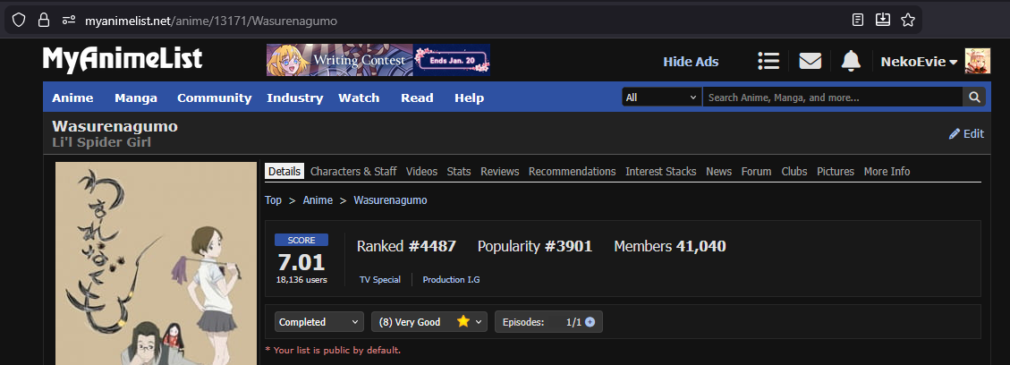Click the TV Special link
1010x365 pixels.
tap(380, 279)
